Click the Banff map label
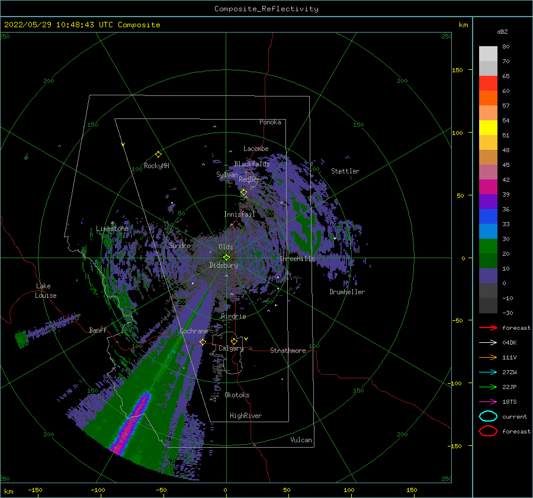 click(98, 330)
